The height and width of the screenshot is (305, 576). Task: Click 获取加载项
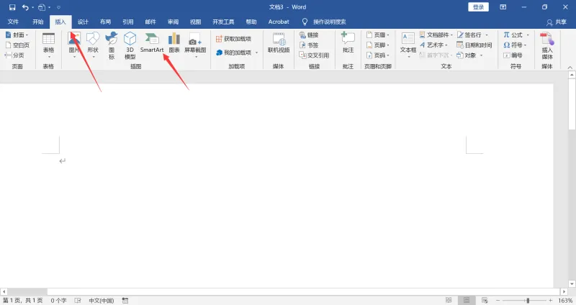(x=233, y=39)
